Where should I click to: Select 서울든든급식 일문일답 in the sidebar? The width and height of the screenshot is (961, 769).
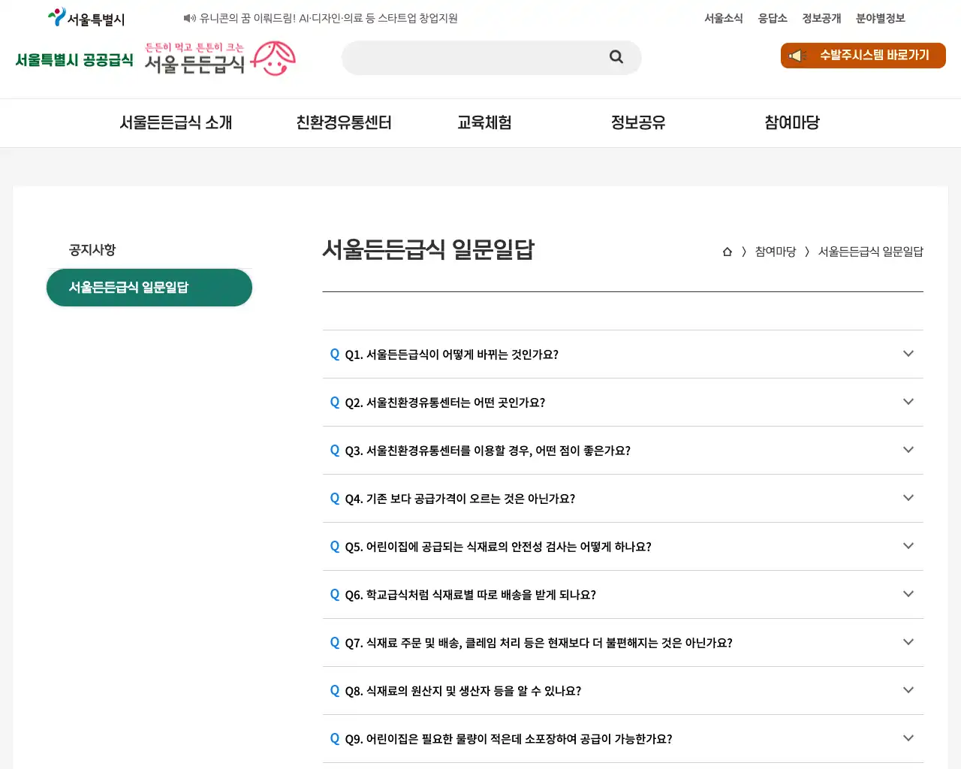[x=149, y=287]
